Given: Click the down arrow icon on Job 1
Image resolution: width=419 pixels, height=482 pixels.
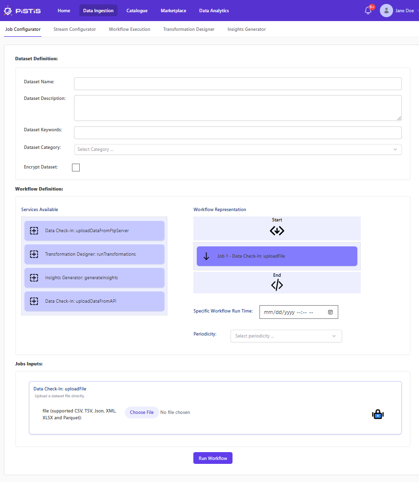Looking at the screenshot, I should (207, 256).
